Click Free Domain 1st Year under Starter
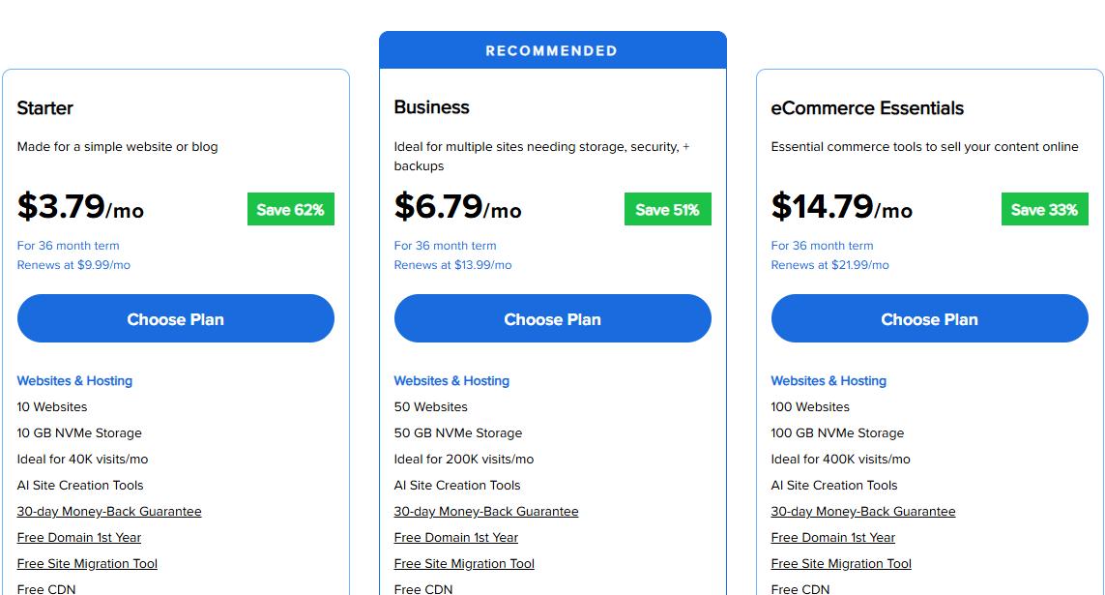 pos(79,538)
